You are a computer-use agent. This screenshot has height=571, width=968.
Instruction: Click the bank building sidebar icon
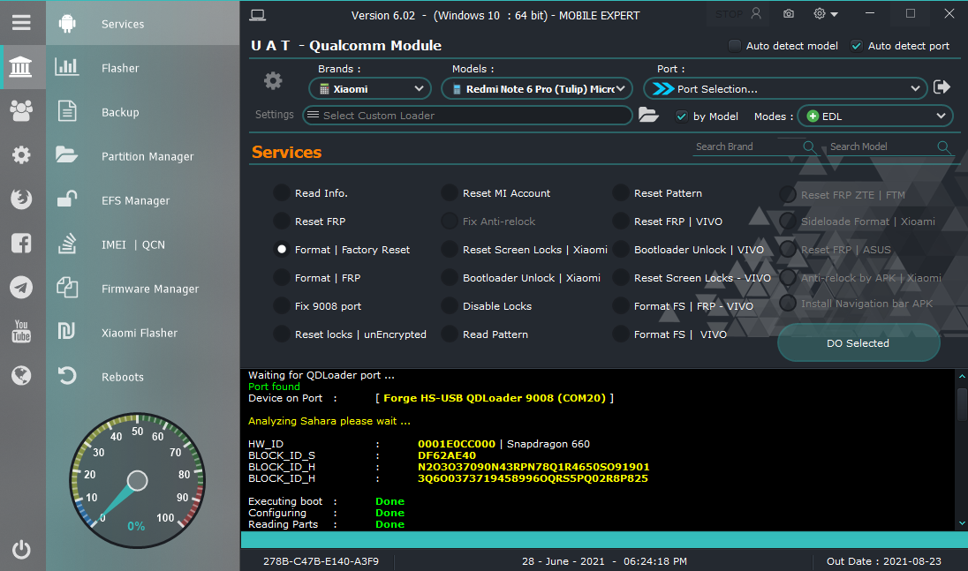coord(21,66)
